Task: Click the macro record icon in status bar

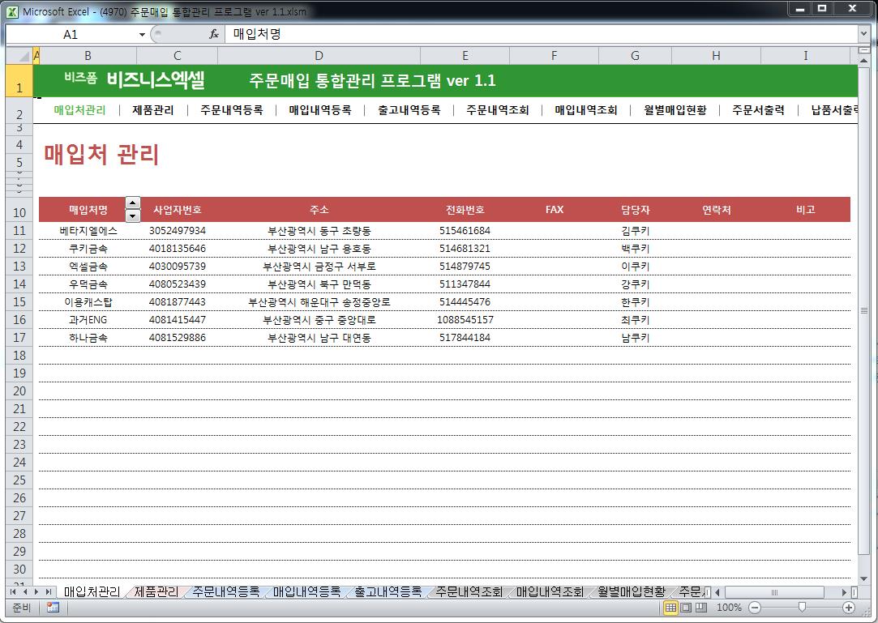Action: [54, 608]
